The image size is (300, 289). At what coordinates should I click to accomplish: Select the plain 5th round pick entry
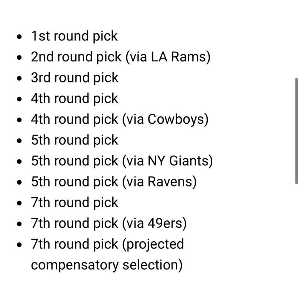[75, 140]
